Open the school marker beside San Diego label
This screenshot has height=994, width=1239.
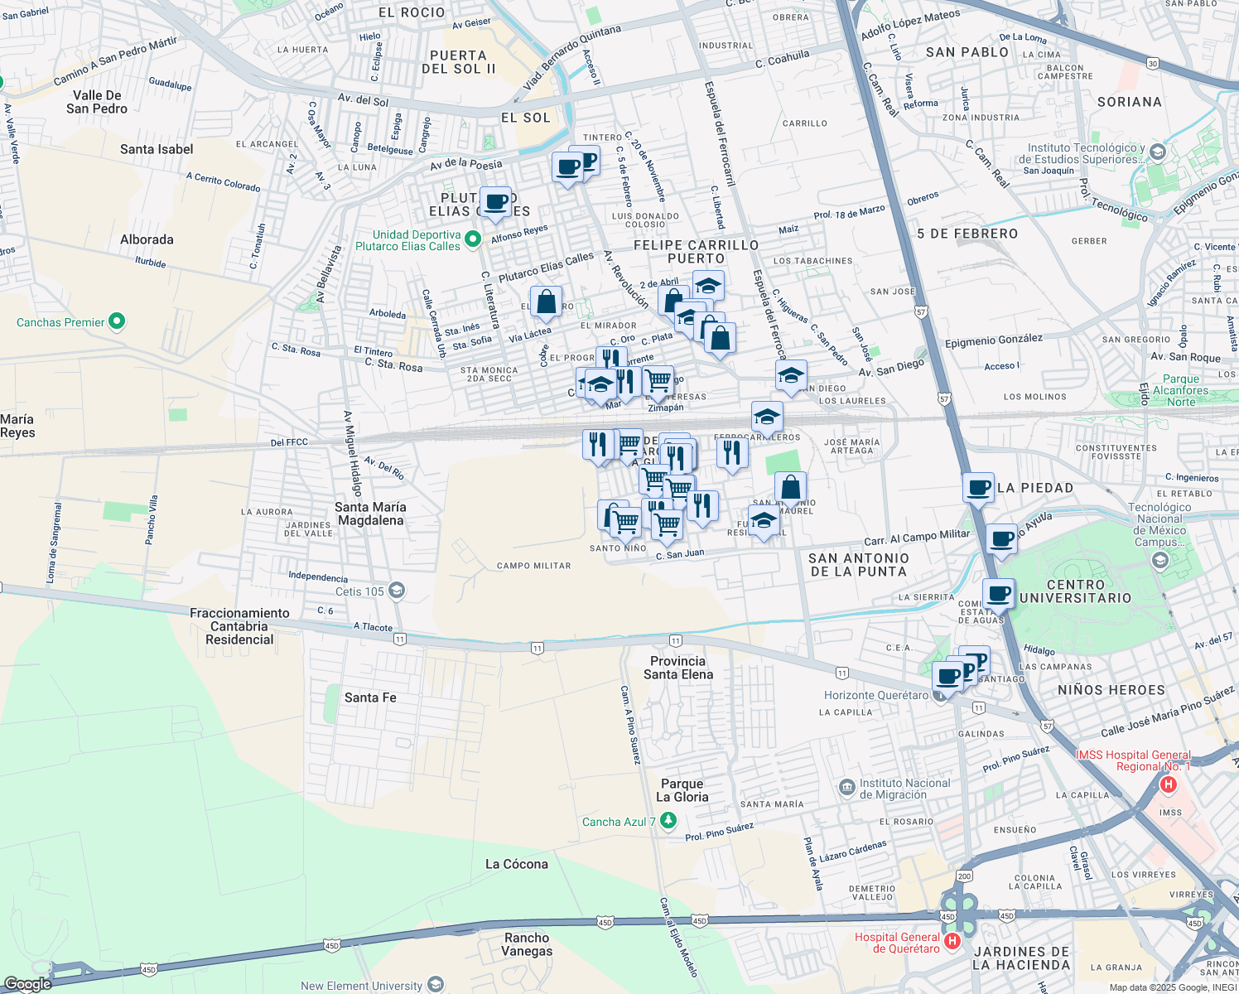pyautogui.click(x=789, y=374)
